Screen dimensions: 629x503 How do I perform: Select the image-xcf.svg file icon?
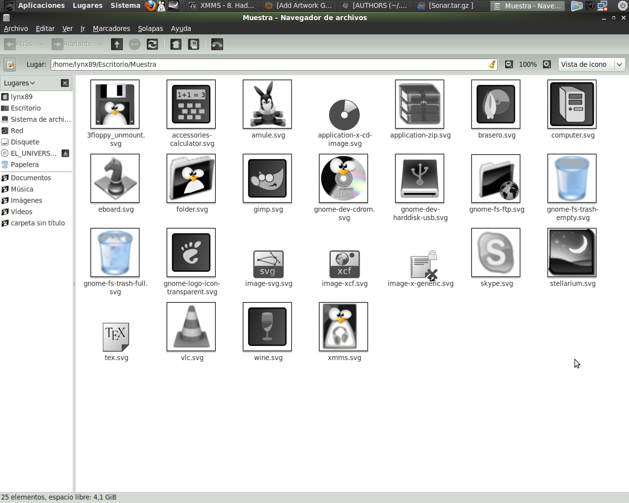[344, 264]
